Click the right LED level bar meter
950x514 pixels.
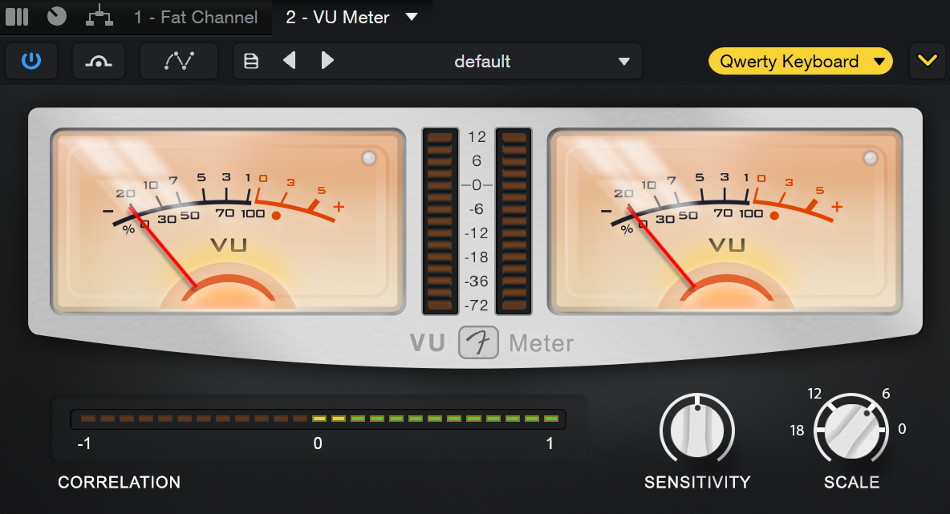tap(514, 221)
